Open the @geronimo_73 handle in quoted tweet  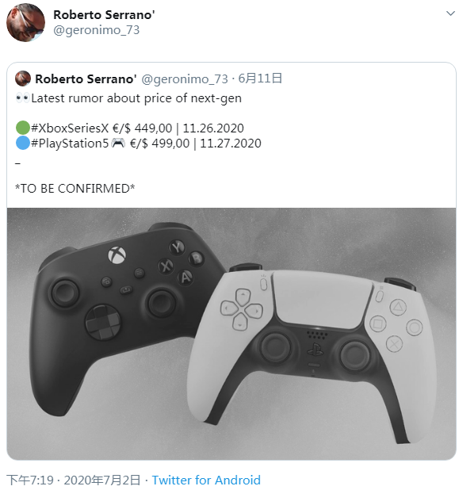click(x=185, y=79)
